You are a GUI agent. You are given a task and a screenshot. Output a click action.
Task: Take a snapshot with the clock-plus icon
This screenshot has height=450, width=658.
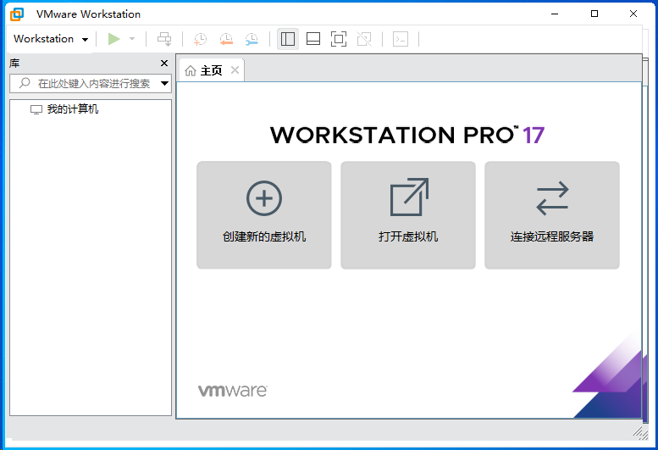coord(200,39)
